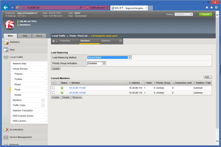Check the box for member 10.38.96.114:80

[54, 88]
